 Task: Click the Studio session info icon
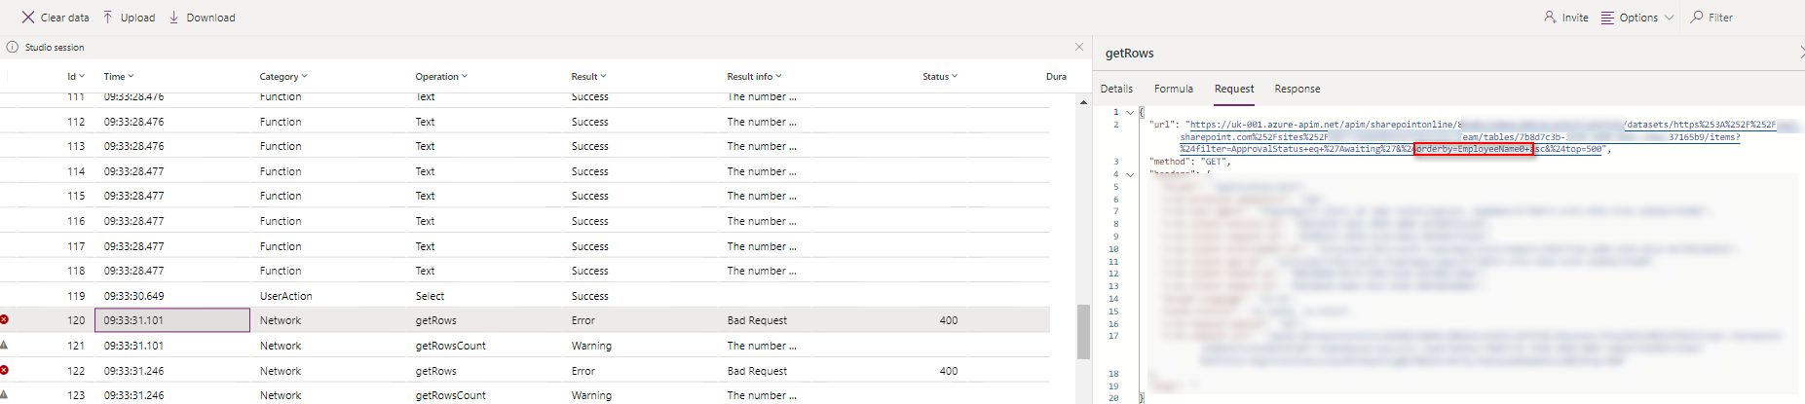tap(13, 47)
